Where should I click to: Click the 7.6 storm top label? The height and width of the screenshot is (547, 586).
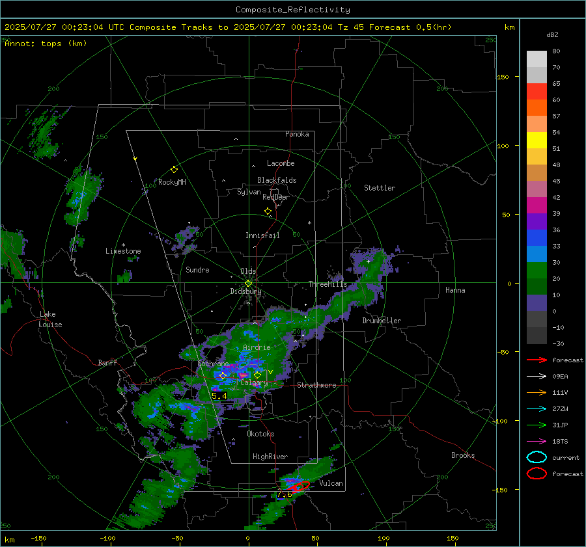(x=285, y=494)
